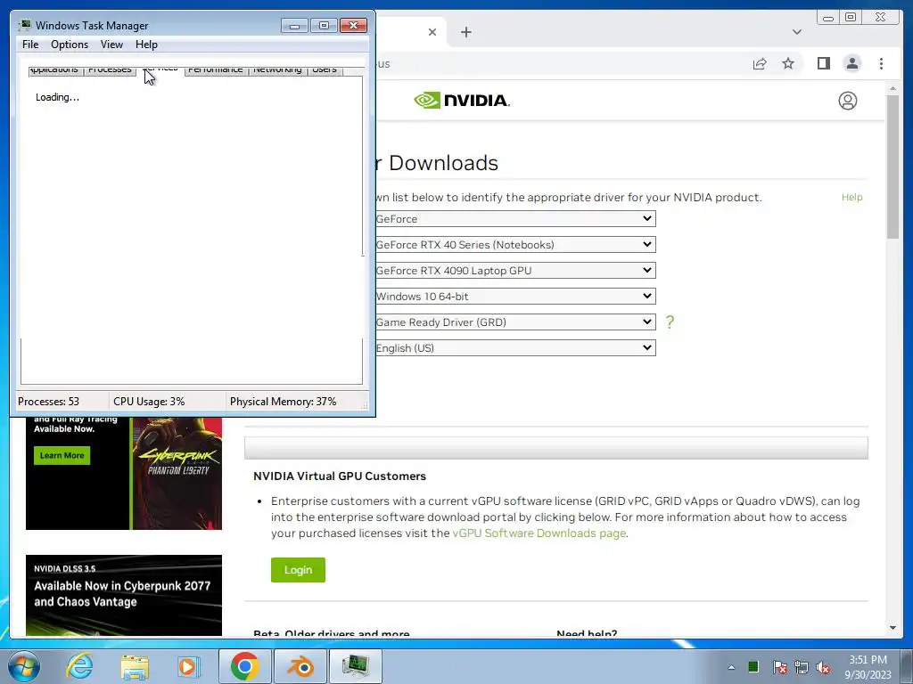Click the network tray icon

click(802, 667)
